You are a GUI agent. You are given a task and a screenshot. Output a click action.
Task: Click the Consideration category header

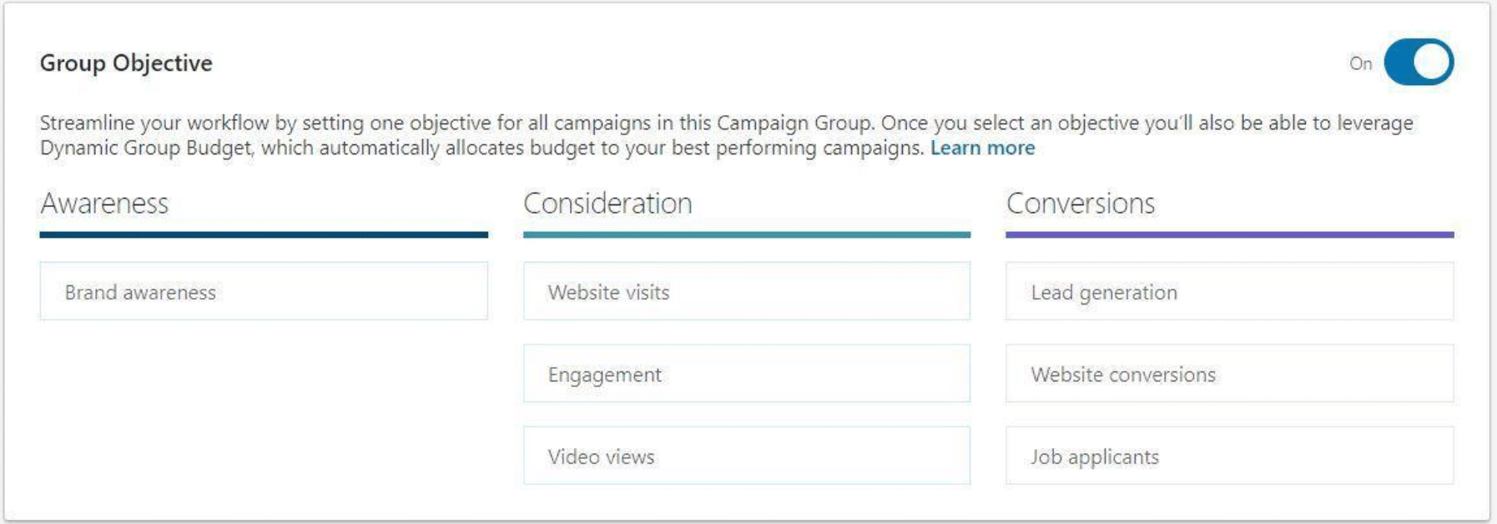[x=607, y=201]
